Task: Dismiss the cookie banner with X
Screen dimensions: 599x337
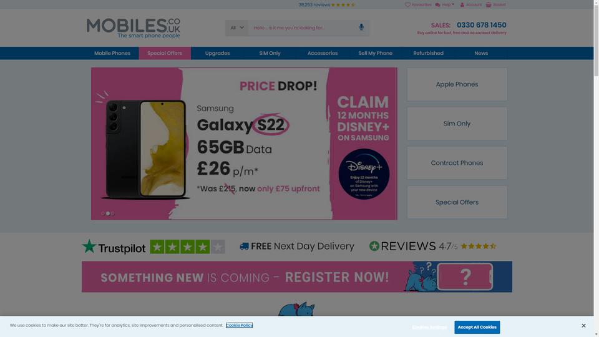Action: click(583, 326)
